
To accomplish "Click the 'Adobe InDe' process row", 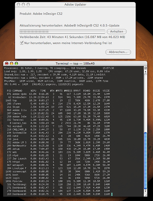I will point(58,117).
